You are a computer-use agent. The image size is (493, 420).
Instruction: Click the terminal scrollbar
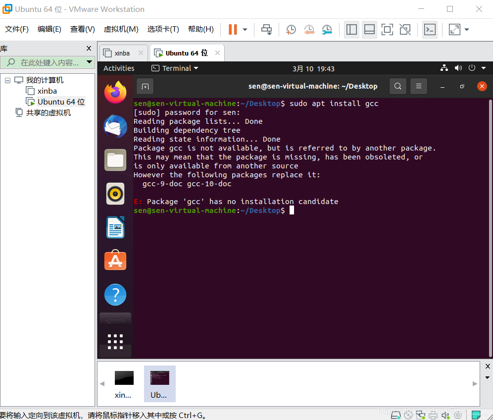tap(490, 228)
